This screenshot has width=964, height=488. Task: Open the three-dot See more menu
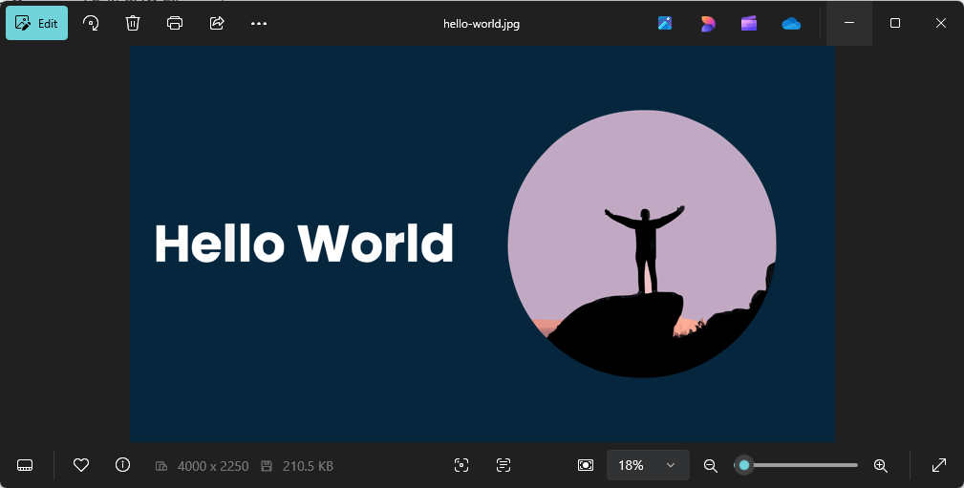coord(259,23)
